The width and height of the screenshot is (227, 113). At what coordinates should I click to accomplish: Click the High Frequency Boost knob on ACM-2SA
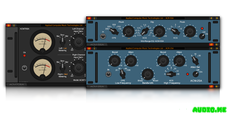[x=163, y=61]
